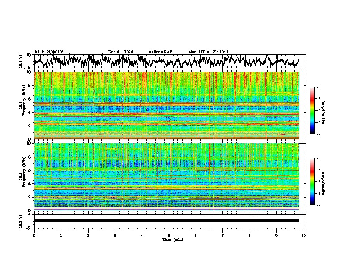Viewport: 342px width, 264px height.
Task: Click time axis tick label "5"
Action: tap(169, 236)
